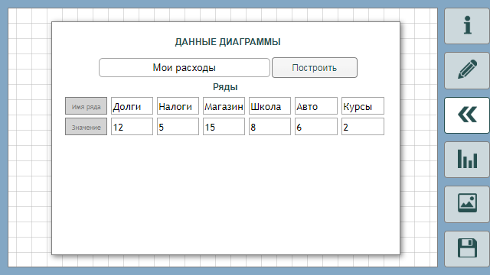Select the Школа series name field
Screen dimensions: 490x275
(x=269, y=106)
